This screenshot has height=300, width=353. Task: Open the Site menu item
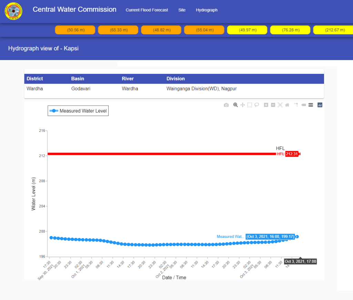click(182, 10)
